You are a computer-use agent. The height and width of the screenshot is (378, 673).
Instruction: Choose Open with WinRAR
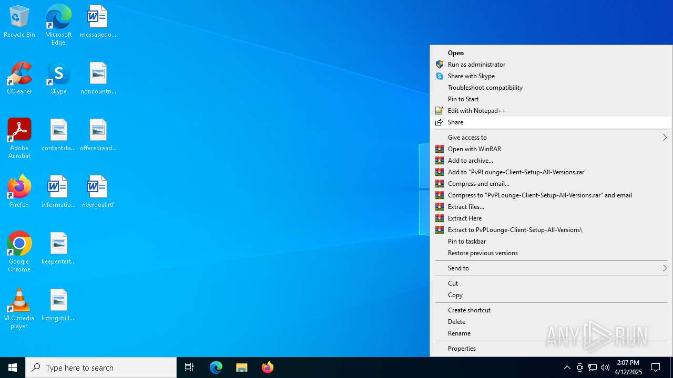(551, 149)
